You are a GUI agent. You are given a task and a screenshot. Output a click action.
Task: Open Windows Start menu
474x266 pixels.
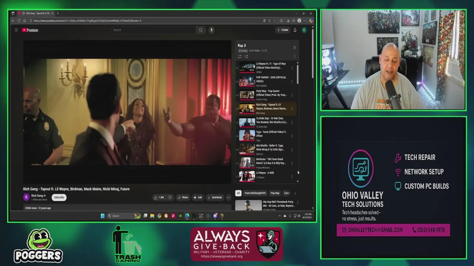click(x=103, y=216)
